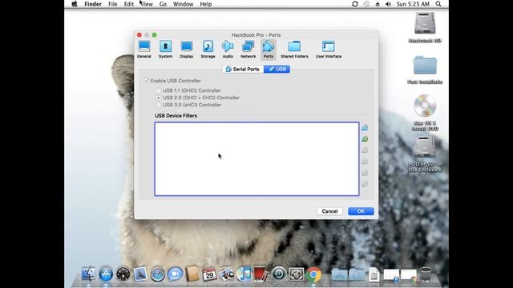
Task: Click the eject menu bar icon
Action: click(378, 4)
